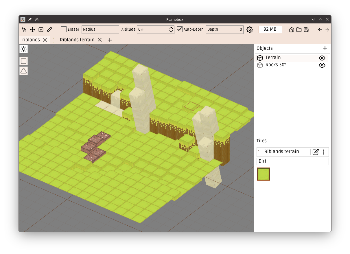Open settings gear in toolbar
Image resolution: width=350 pixels, height=254 pixels.
[x=250, y=30]
